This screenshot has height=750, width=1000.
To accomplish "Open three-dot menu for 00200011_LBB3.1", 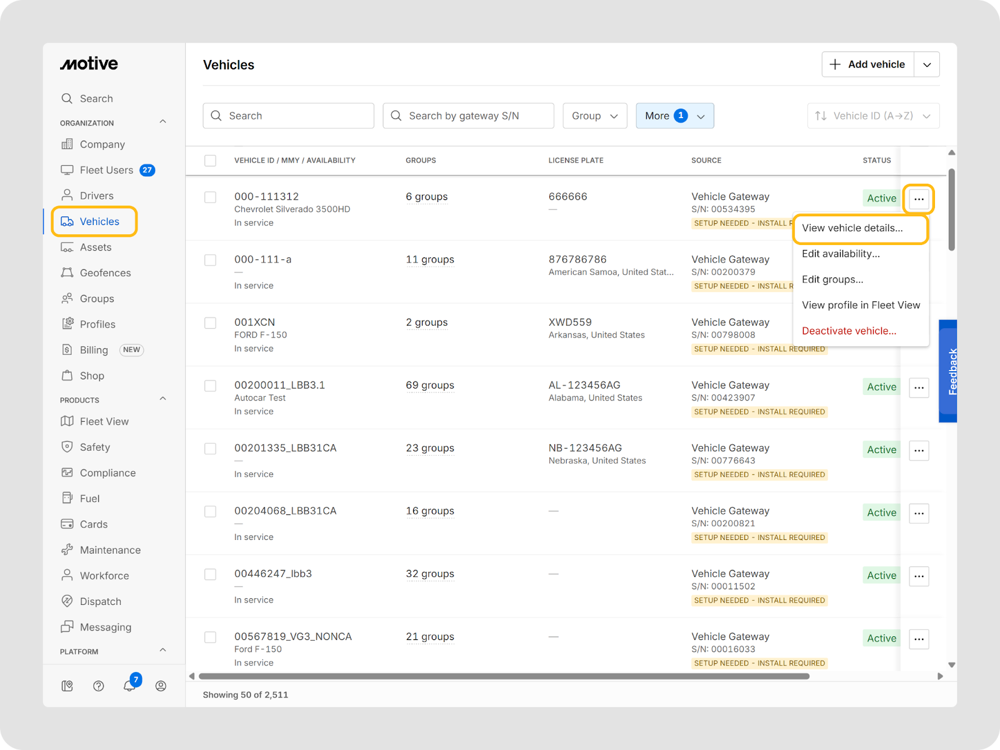I will point(919,387).
